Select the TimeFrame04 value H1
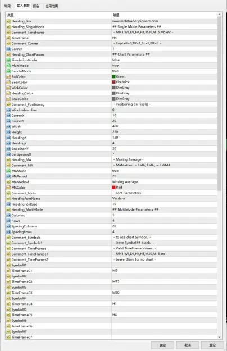Screen dimensions: 227x351 click(x=115, y=304)
